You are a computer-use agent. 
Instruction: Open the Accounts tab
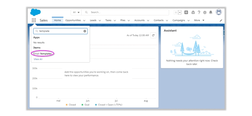point(140,20)
